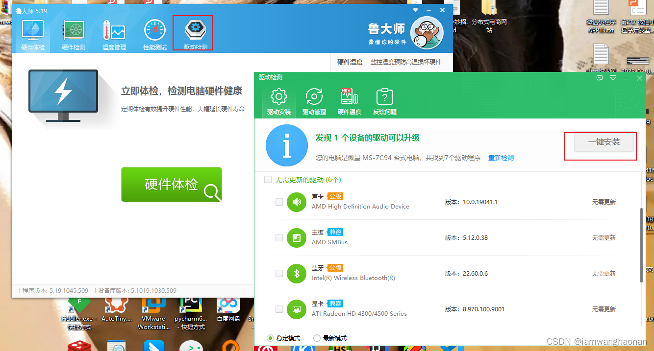Click the 兼容 tag next to 显卡
Image resolution: width=654 pixels, height=351 pixels.
(335, 303)
